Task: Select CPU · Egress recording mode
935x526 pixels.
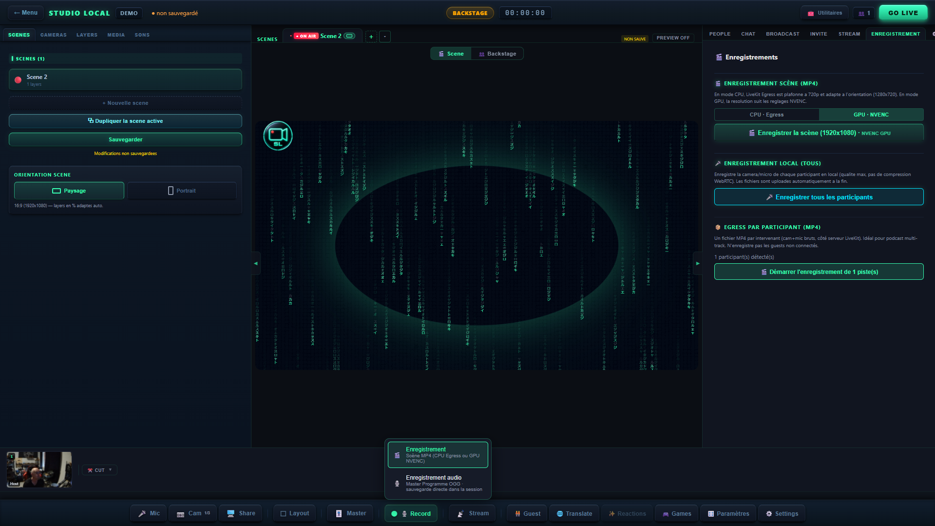Action: tap(766, 115)
